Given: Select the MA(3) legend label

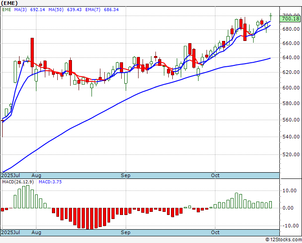Looking at the screenshot, I should coord(20,10).
